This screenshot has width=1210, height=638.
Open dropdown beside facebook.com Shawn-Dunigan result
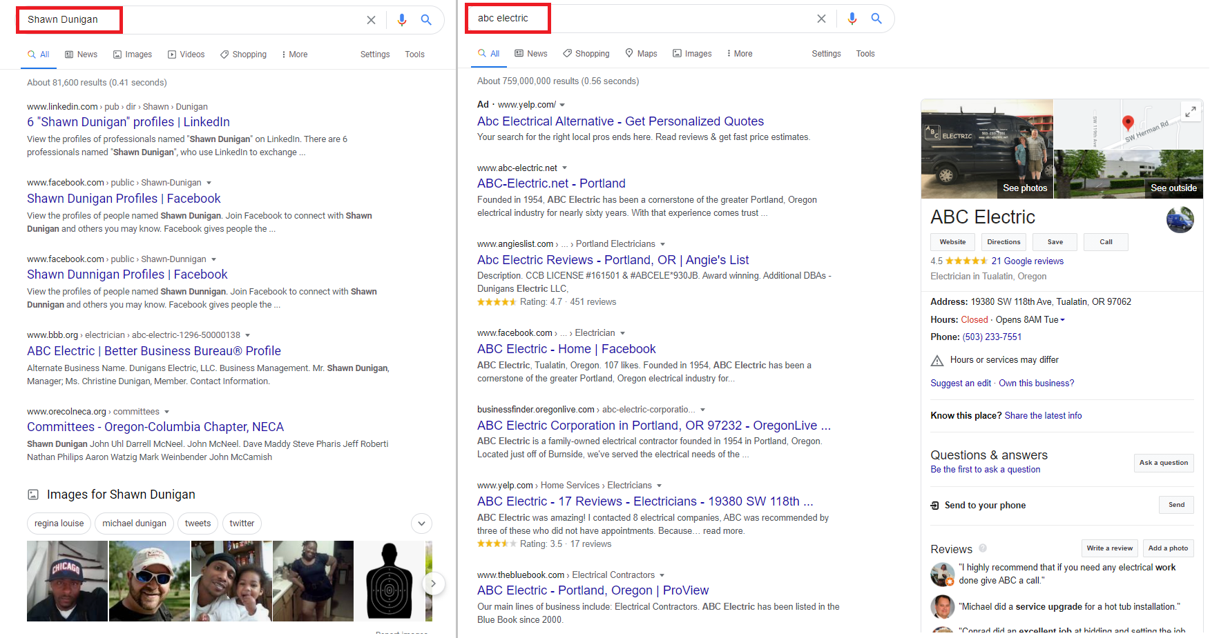[209, 183]
